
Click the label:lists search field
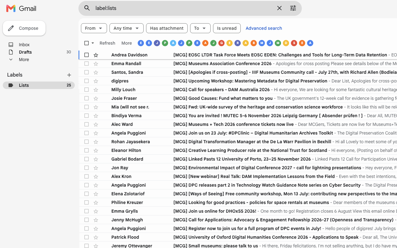[x=183, y=8]
